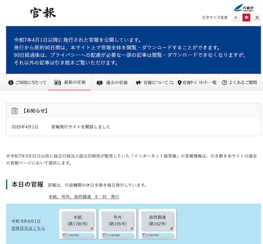Viewport: 263px width, 244px height.
Task: Open the よくあるご質問 tab
Action: point(240,83)
